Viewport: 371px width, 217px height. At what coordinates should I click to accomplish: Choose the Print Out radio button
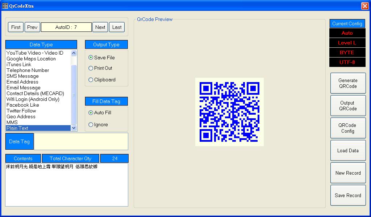tap(91, 68)
